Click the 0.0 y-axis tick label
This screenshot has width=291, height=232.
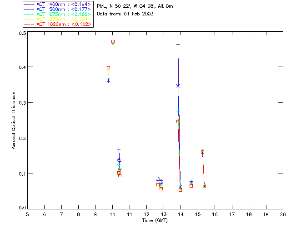[22, 208]
